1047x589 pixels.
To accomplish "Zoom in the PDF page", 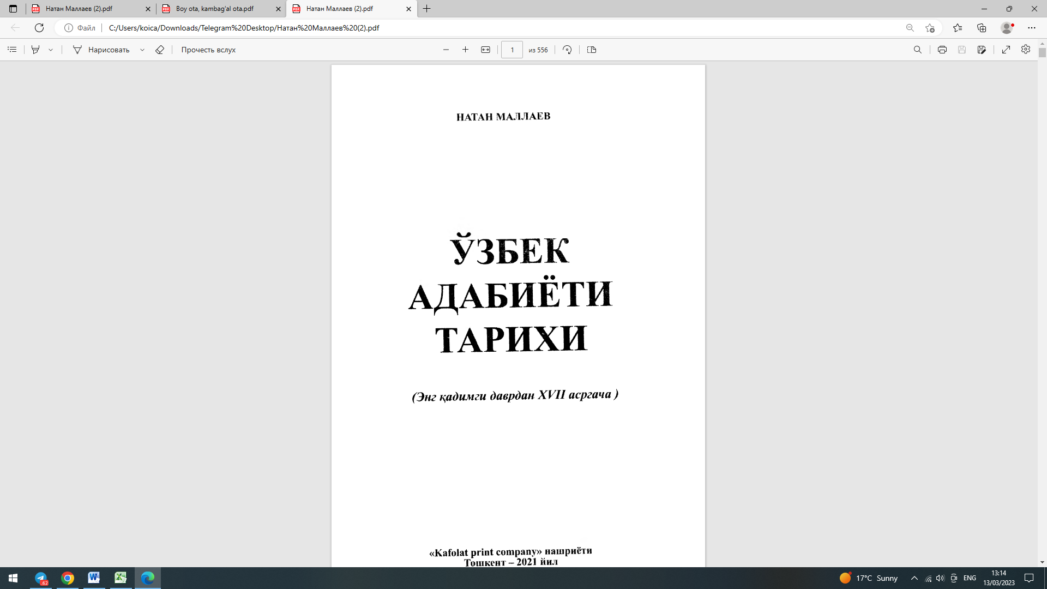I will pos(465,50).
